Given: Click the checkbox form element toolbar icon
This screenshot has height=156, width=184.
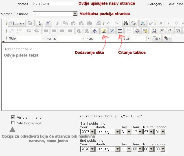Looking at the screenshot, I should [162, 31].
